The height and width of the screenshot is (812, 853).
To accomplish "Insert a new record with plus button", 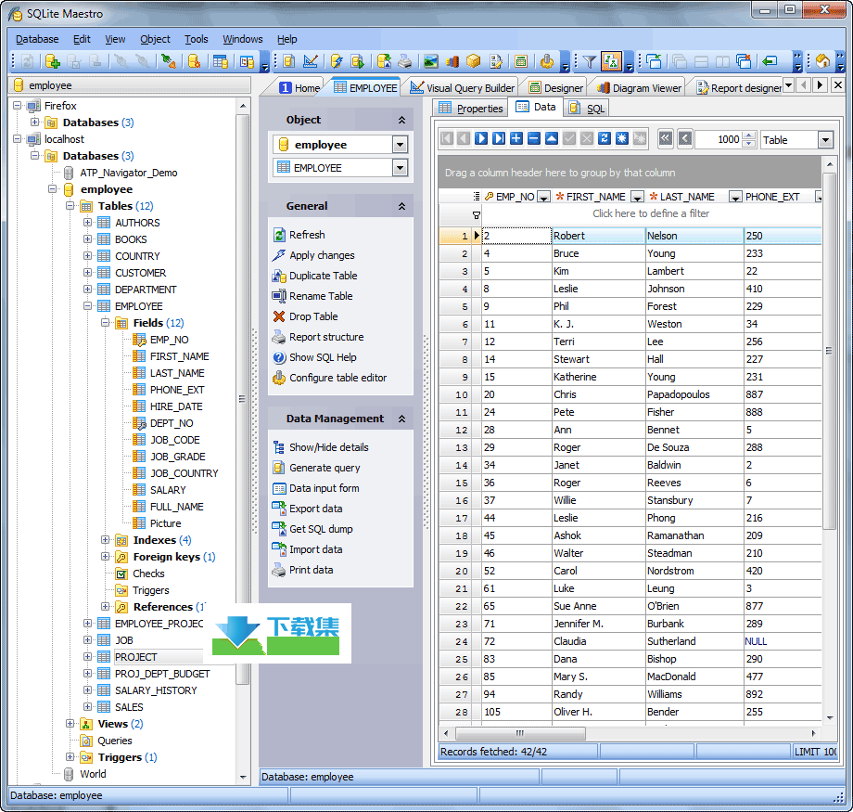I will 516,138.
